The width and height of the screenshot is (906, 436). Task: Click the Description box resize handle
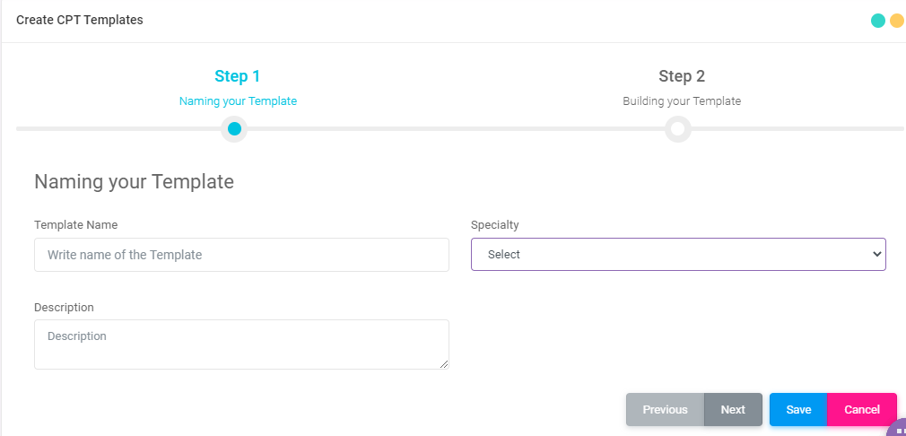point(443,364)
